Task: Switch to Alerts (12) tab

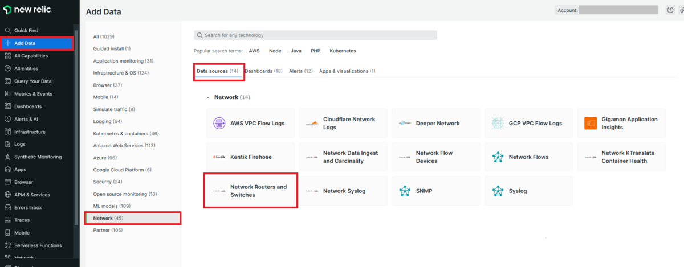Action: (x=301, y=71)
